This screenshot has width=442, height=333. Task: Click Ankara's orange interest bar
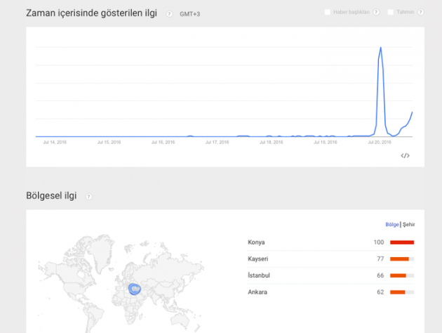coord(398,292)
